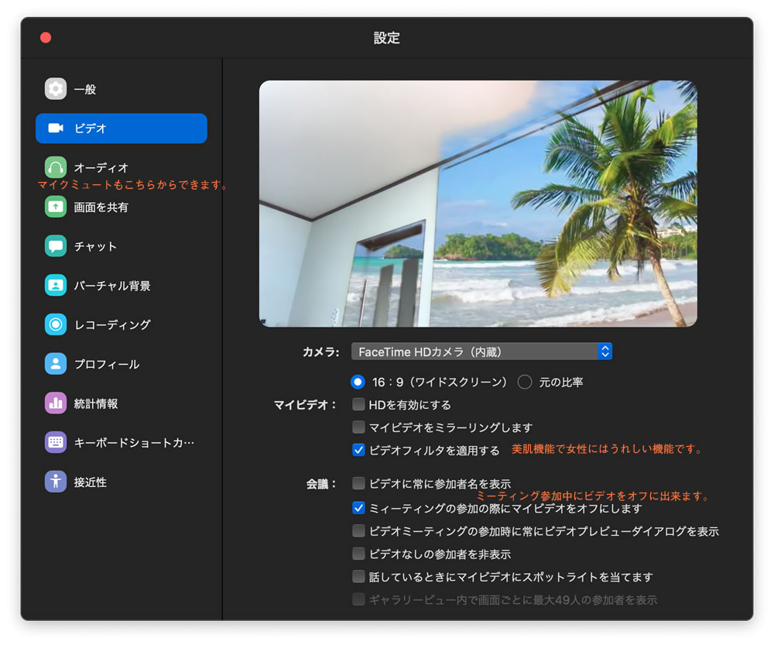
Task: Switch to the オーディオ settings tab
Action: pyautogui.click(x=121, y=167)
